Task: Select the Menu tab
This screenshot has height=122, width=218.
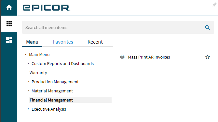Action: 32,42
